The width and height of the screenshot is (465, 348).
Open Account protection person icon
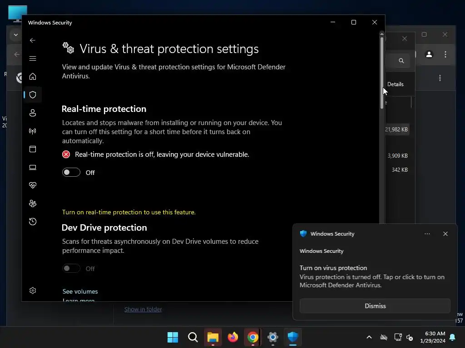pos(33,113)
